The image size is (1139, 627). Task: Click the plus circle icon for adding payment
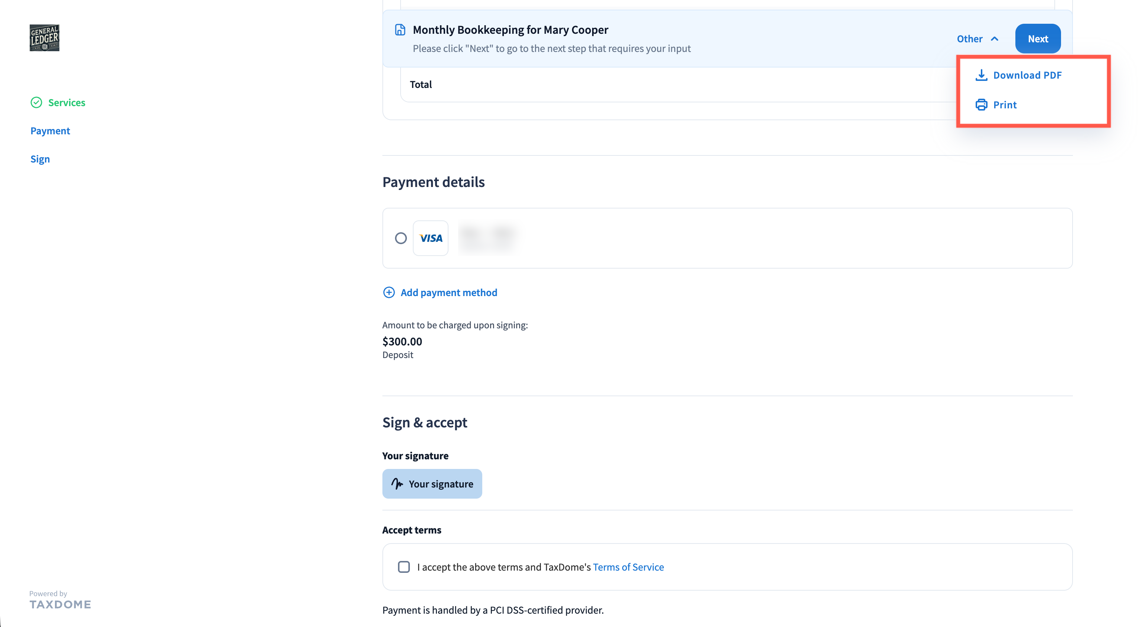pos(389,292)
